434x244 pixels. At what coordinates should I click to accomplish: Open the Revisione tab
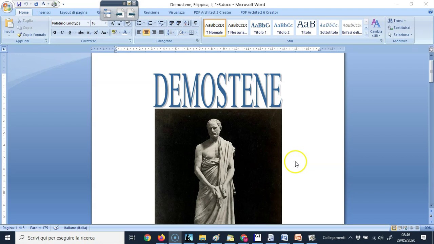(x=151, y=12)
